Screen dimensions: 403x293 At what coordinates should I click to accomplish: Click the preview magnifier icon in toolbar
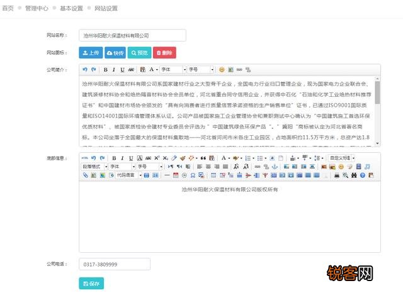point(346,175)
